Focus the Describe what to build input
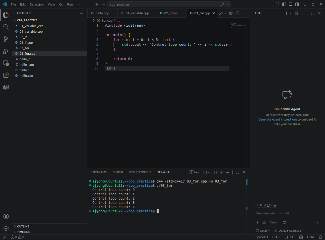Screen dimensions: 325x240 coord(287,213)
